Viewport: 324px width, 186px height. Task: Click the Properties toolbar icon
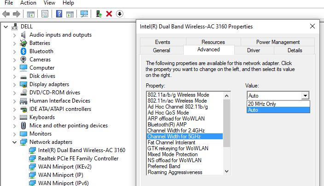pyautogui.click(x=45, y=14)
